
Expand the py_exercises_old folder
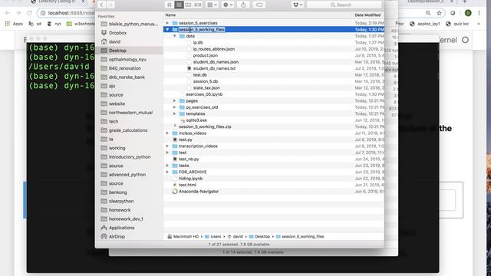[x=175, y=107]
